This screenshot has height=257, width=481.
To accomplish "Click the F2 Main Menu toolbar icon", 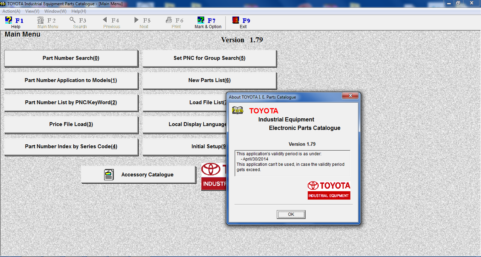I will tap(41, 20).
